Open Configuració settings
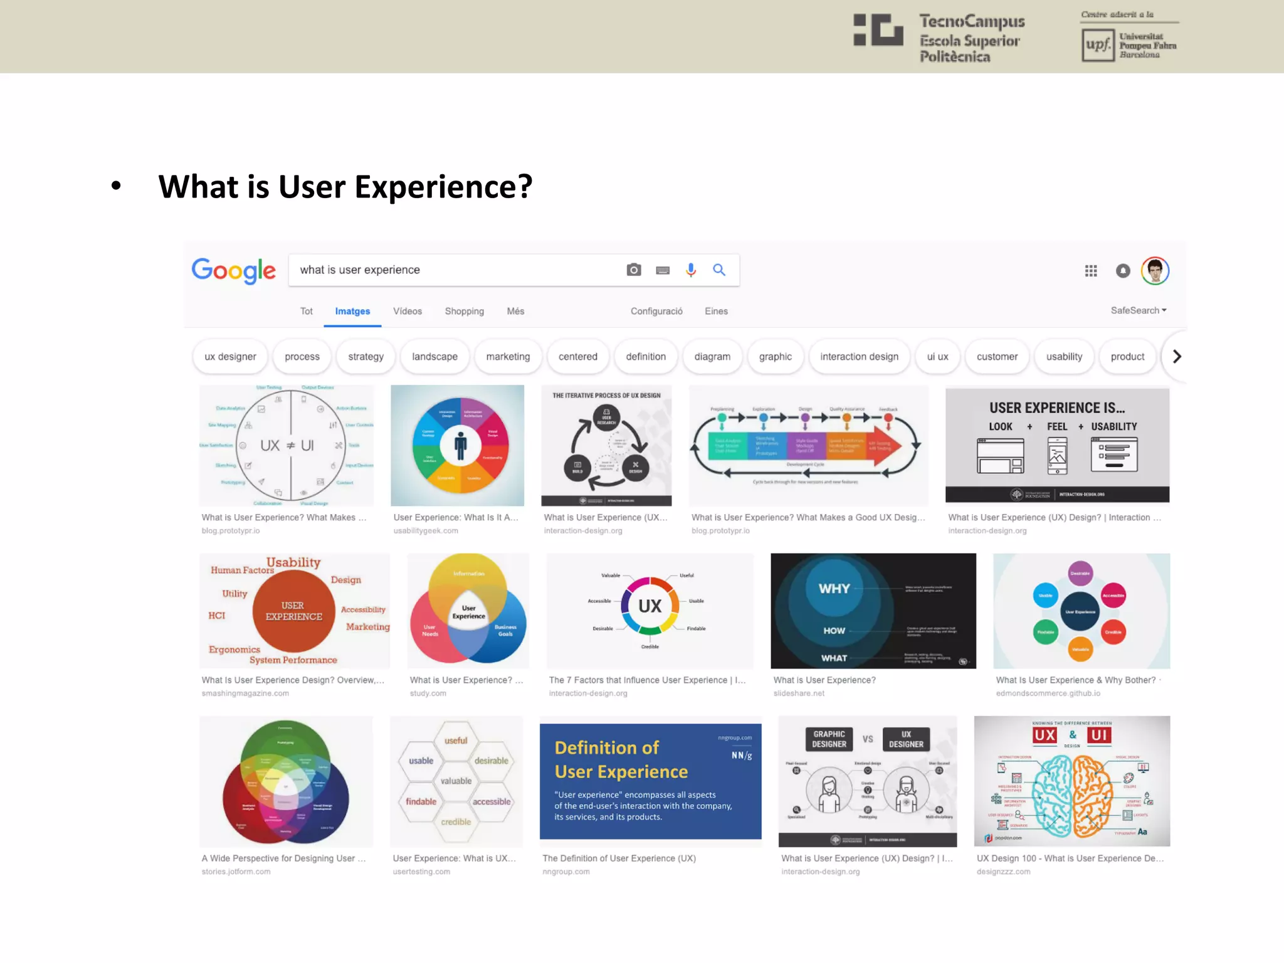The width and height of the screenshot is (1284, 963). point(656,311)
